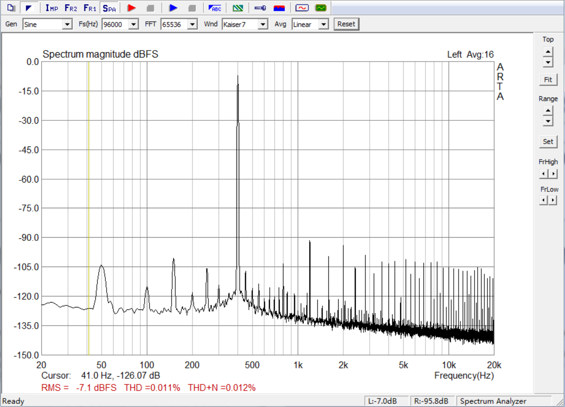Click the gray stop icon beside blue play
This screenshot has width=565, height=407.
pyautogui.click(x=192, y=8)
